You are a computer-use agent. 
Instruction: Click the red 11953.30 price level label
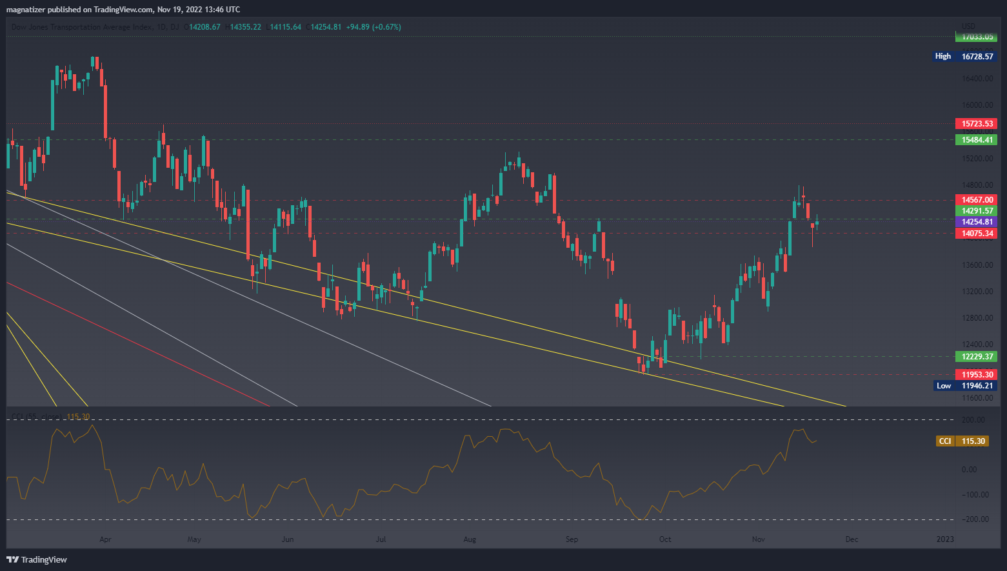coord(976,375)
